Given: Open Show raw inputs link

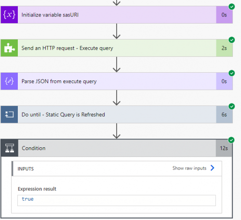Looking at the screenshot, I should click(189, 168).
